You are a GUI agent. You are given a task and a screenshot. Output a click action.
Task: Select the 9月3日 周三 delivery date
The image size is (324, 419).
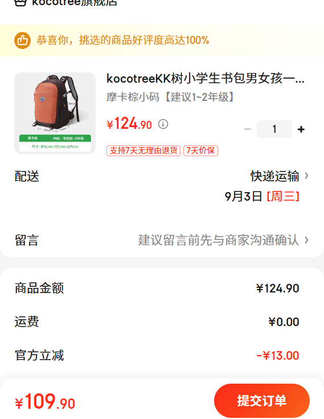(262, 197)
